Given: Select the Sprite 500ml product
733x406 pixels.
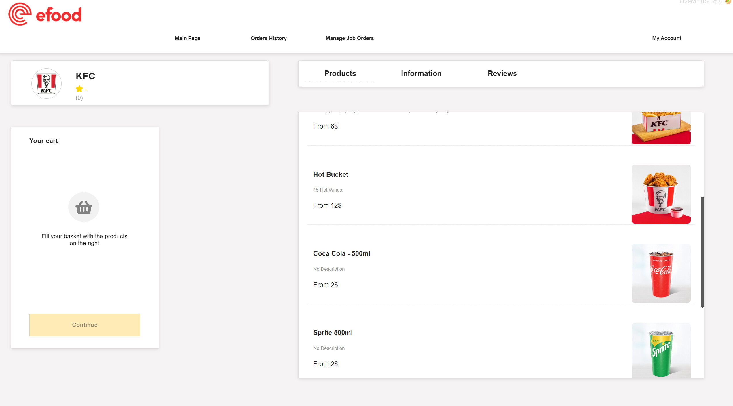Looking at the screenshot, I should (x=333, y=333).
